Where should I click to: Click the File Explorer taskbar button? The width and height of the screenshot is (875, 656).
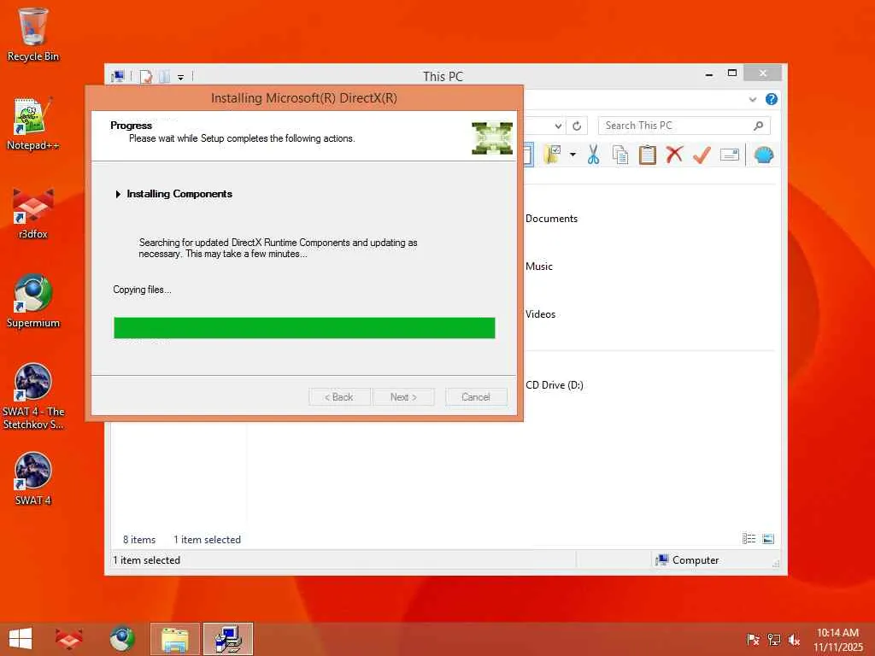[174, 639]
